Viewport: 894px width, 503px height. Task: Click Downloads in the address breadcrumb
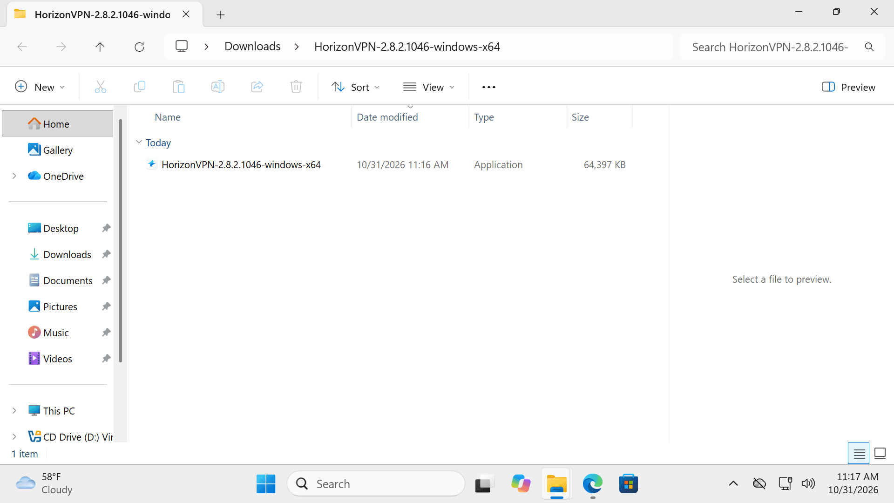pyautogui.click(x=252, y=47)
